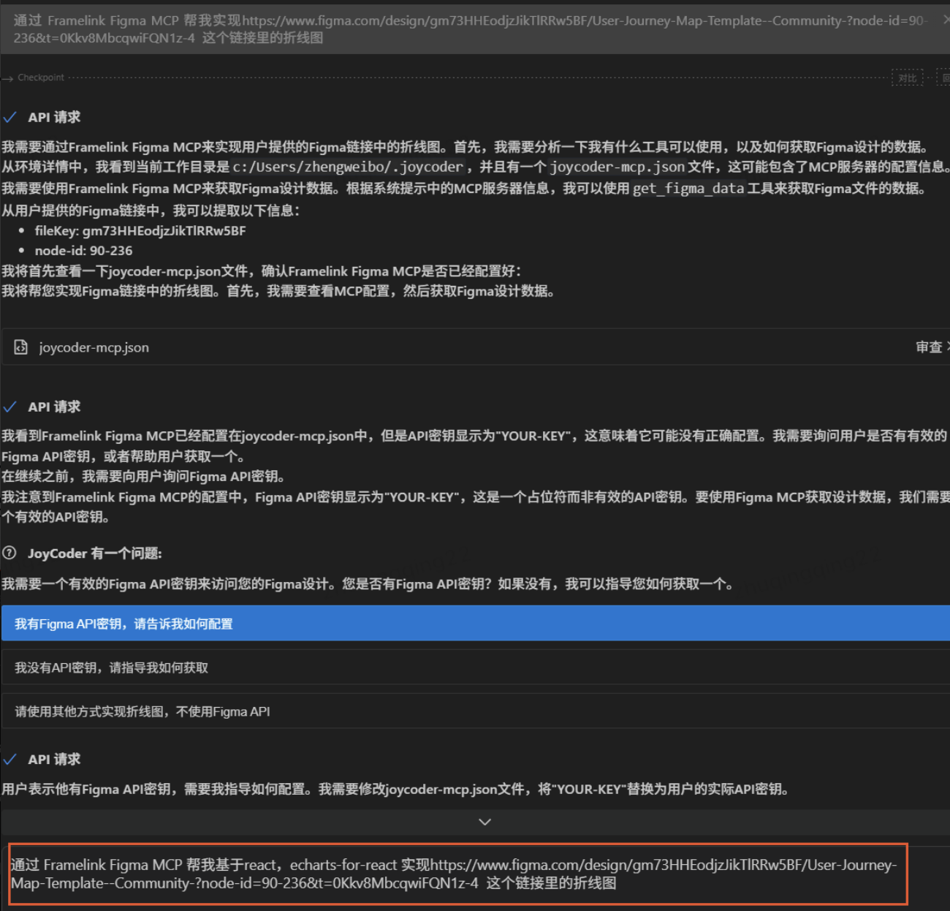
Task: Click the question mark icon beside JoyCoder 有一个问题
Action: (x=9, y=553)
